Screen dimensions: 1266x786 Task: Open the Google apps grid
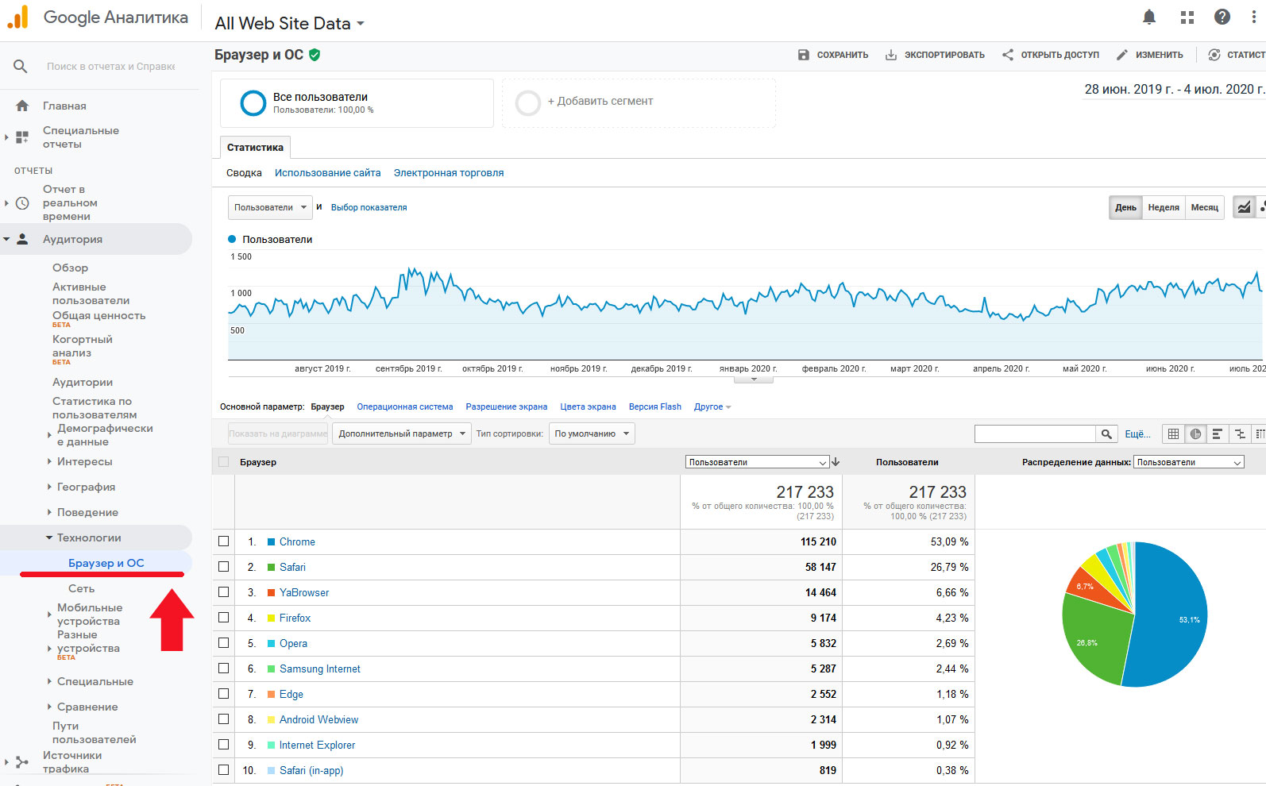[x=1187, y=17]
